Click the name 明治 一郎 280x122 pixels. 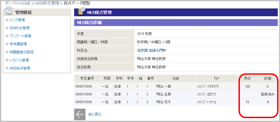tap(164, 86)
